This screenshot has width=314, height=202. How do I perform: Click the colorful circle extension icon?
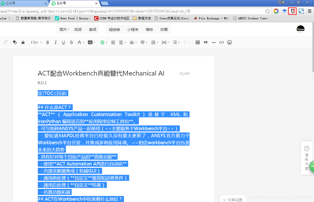[x=276, y=11]
